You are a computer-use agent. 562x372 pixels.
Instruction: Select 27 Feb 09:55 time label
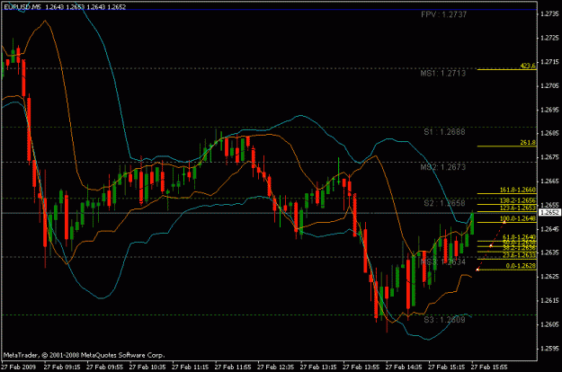click(104, 367)
